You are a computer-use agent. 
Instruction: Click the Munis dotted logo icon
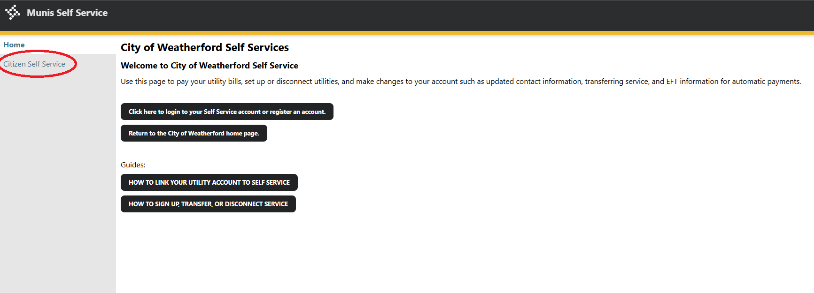click(x=12, y=12)
